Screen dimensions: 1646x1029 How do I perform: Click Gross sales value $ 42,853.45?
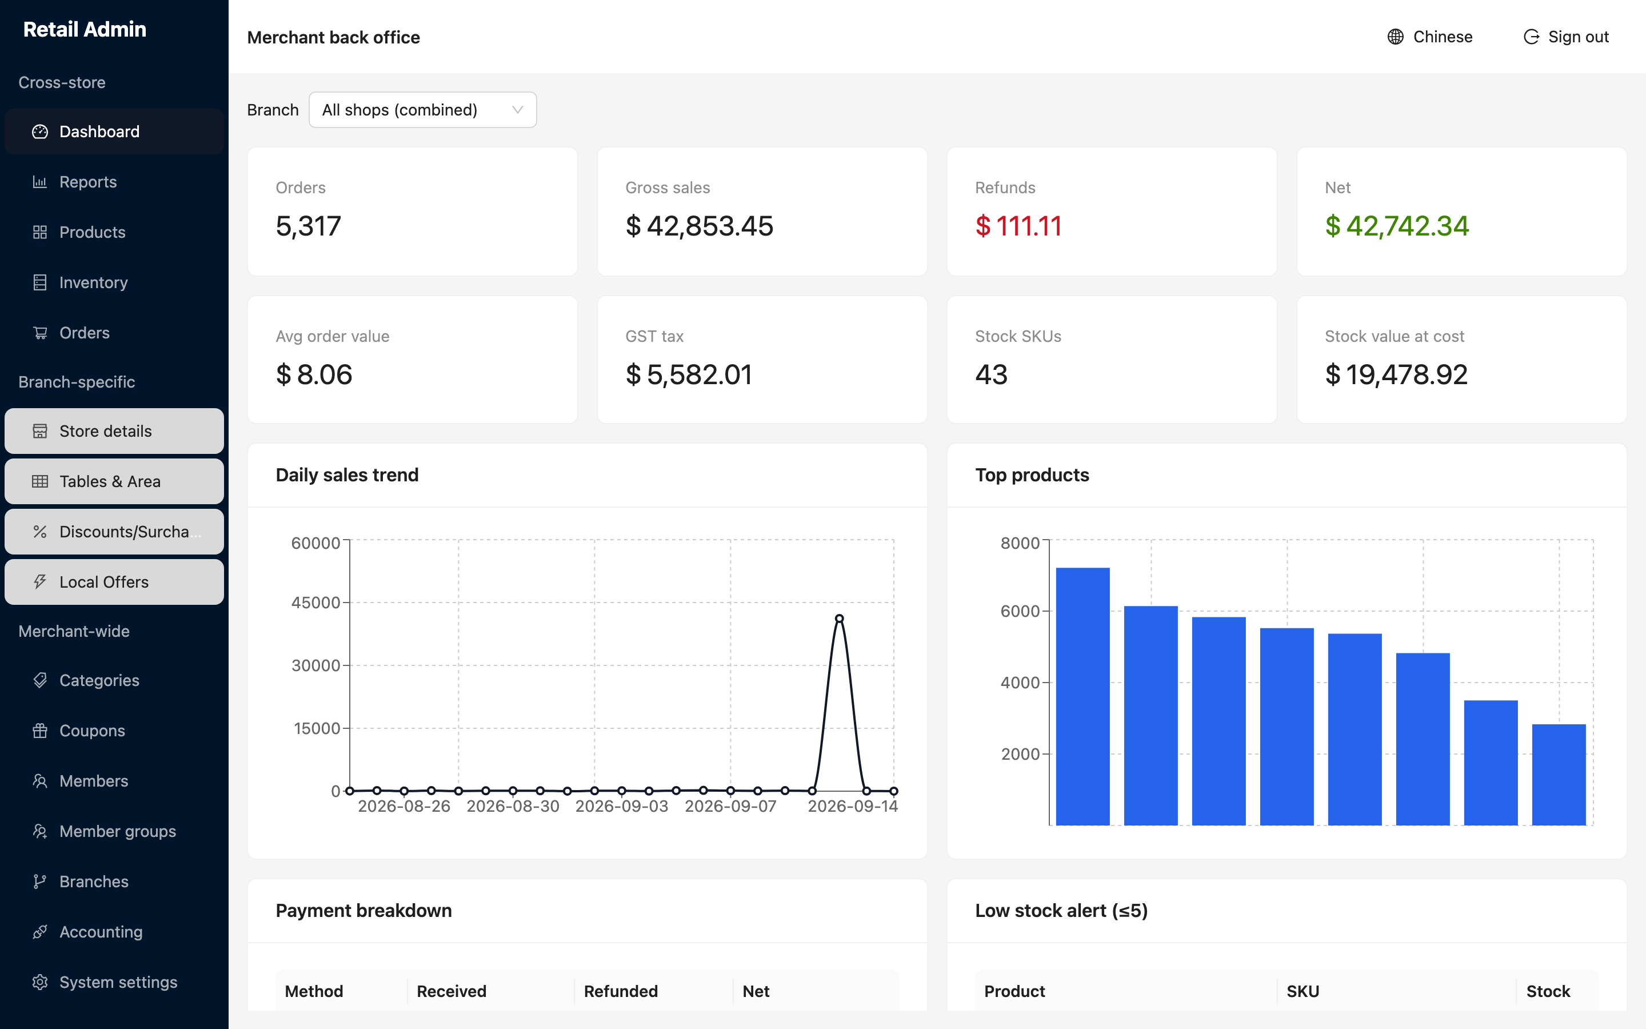pos(699,226)
